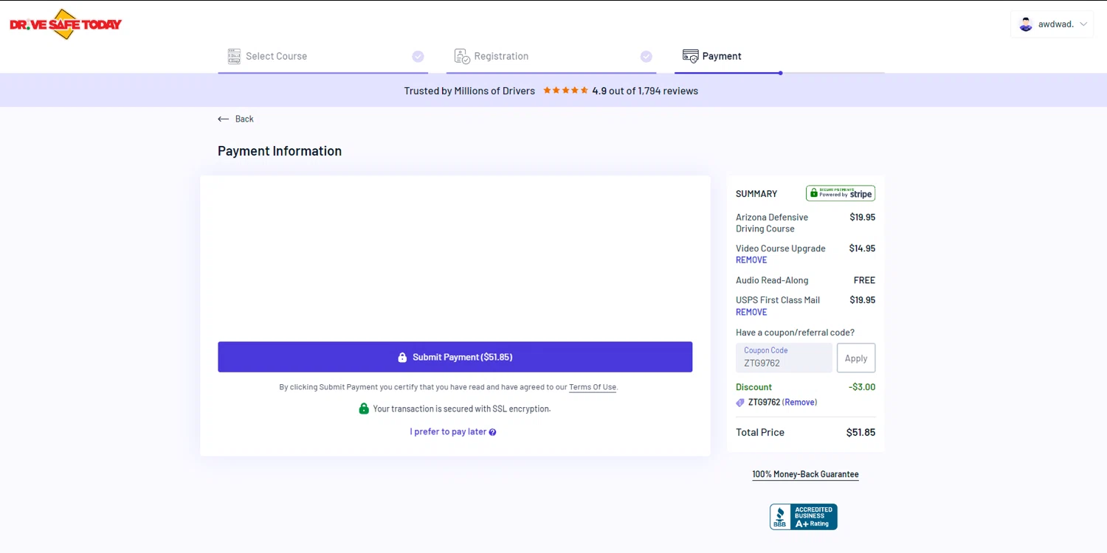1107x553 pixels.
Task: Click the pay later help question icon
Action: click(492, 432)
